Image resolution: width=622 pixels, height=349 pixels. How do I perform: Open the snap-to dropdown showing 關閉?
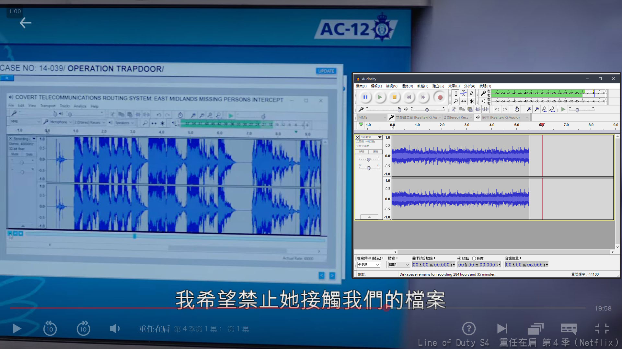tap(399, 265)
